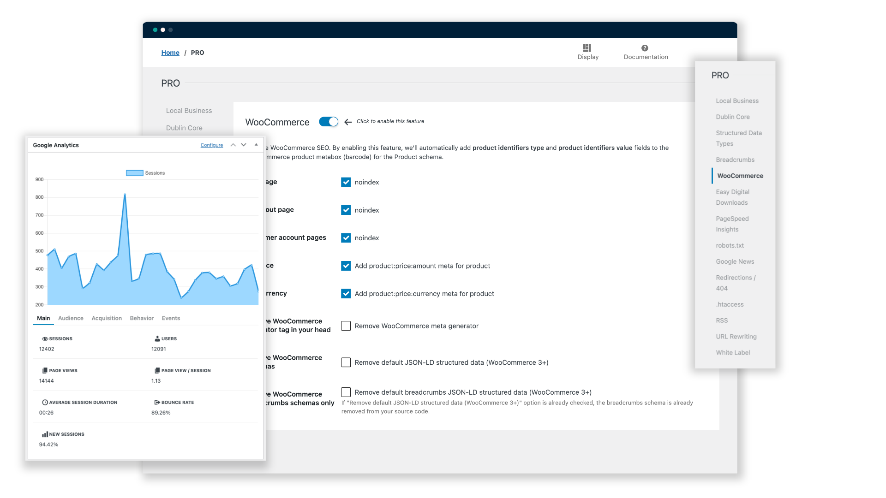Click the Average Session Duration clock icon

tap(45, 403)
